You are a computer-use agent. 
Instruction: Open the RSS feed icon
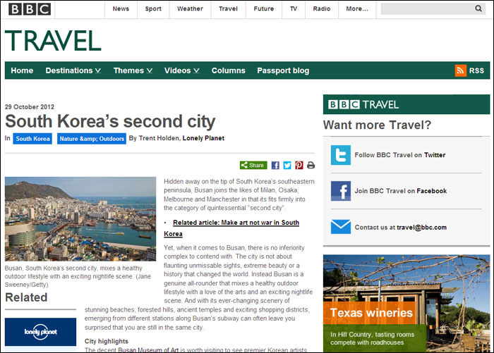(x=460, y=70)
